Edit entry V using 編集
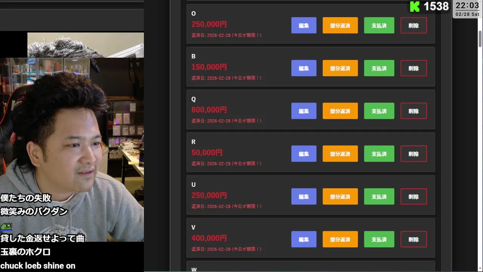This screenshot has height=272, width=483. 304,239
